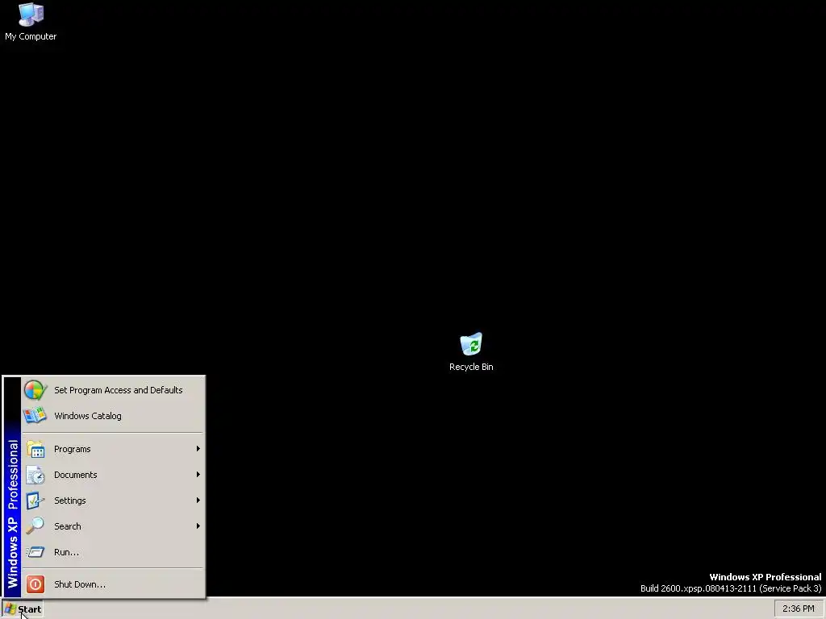826x619 pixels.
Task: Click the Run icon in Start menu
Action: click(x=35, y=551)
